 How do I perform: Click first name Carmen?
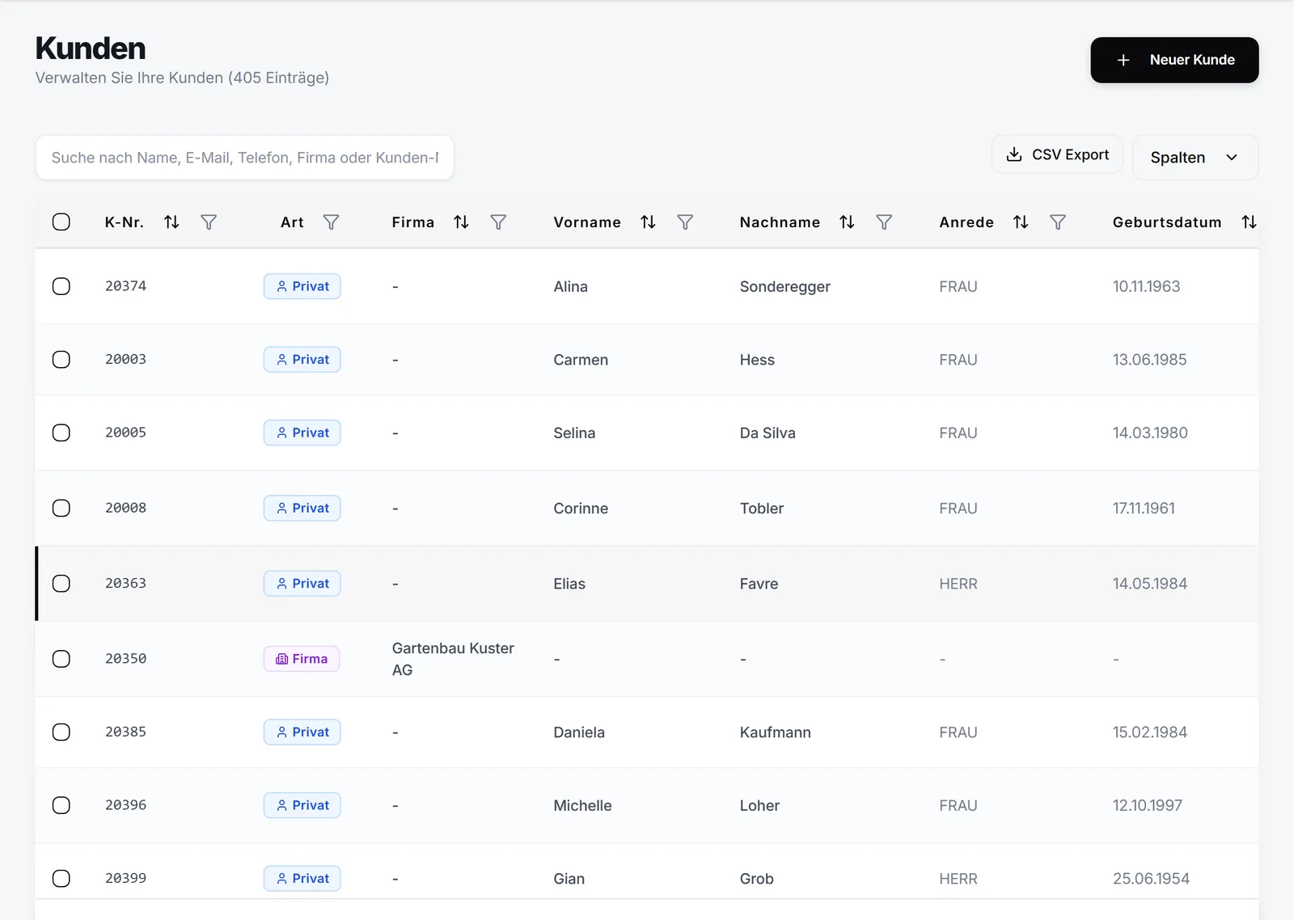(581, 360)
